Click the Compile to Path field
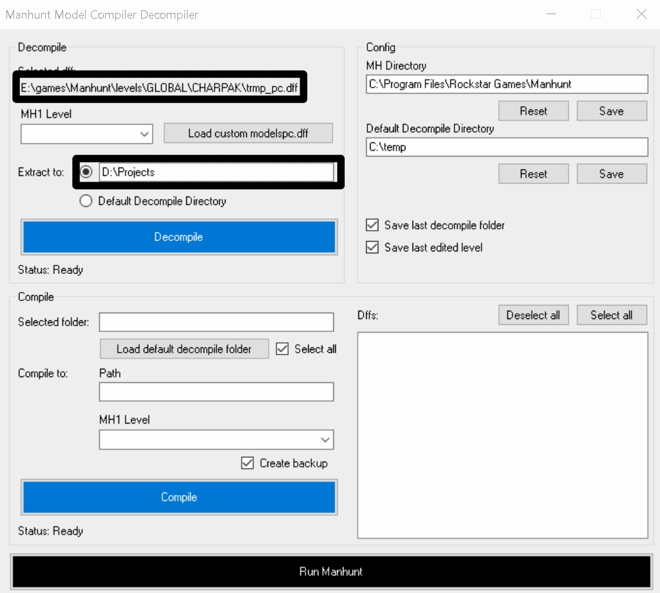Viewport: 660px width, 593px height. click(217, 392)
